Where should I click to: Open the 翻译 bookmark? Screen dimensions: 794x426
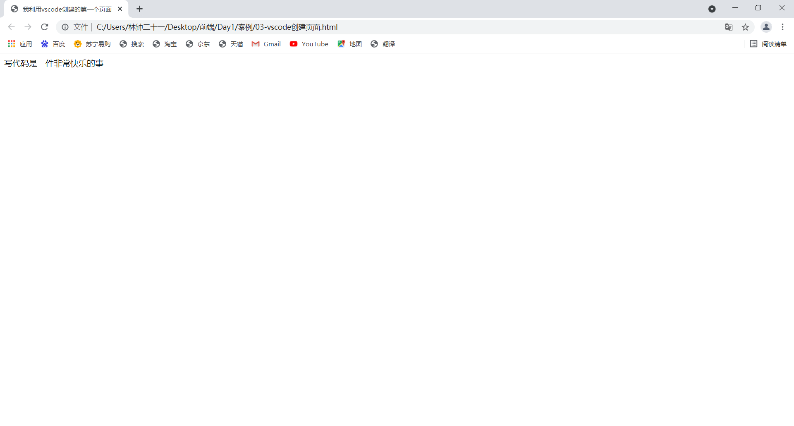click(383, 44)
